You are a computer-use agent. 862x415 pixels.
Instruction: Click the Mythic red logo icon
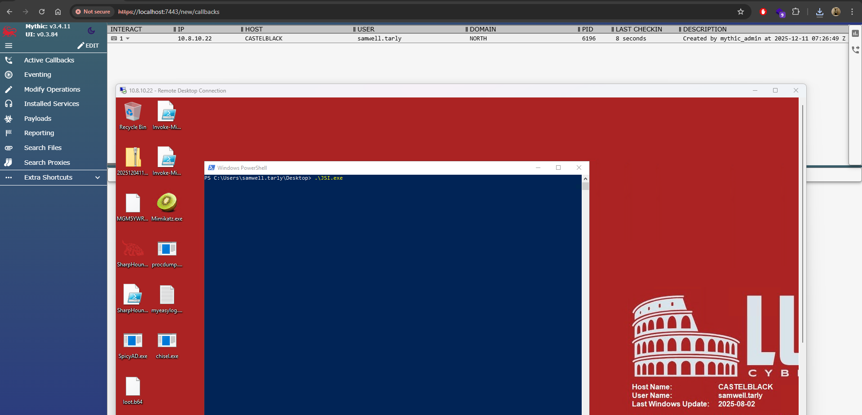tap(9, 31)
